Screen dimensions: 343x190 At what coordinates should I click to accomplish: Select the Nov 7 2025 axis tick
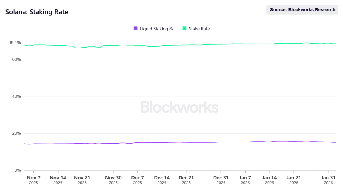(34, 180)
